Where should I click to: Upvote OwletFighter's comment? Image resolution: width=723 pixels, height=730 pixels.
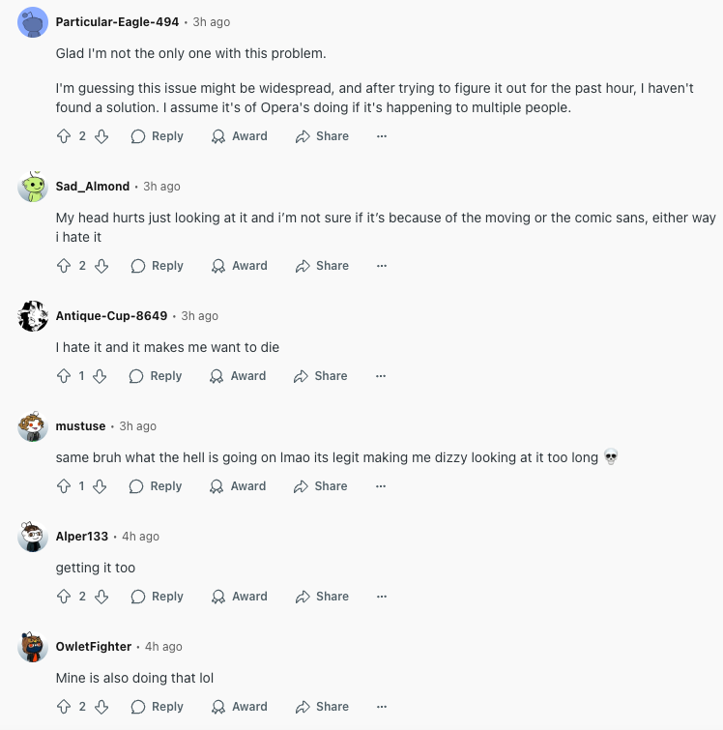[65, 707]
